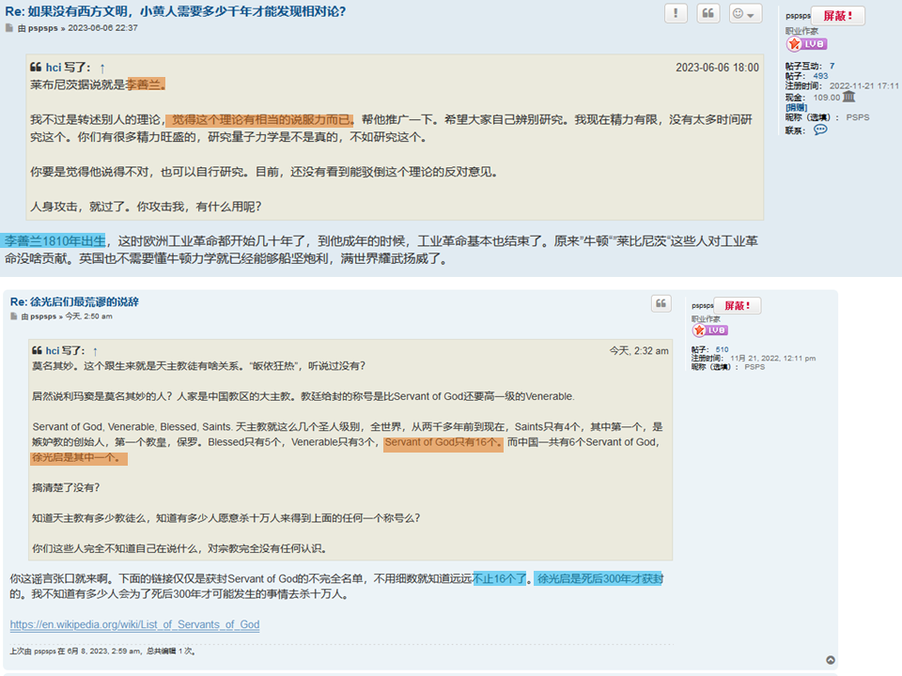Click the quote mark icon before hci in the second quote

(37, 350)
